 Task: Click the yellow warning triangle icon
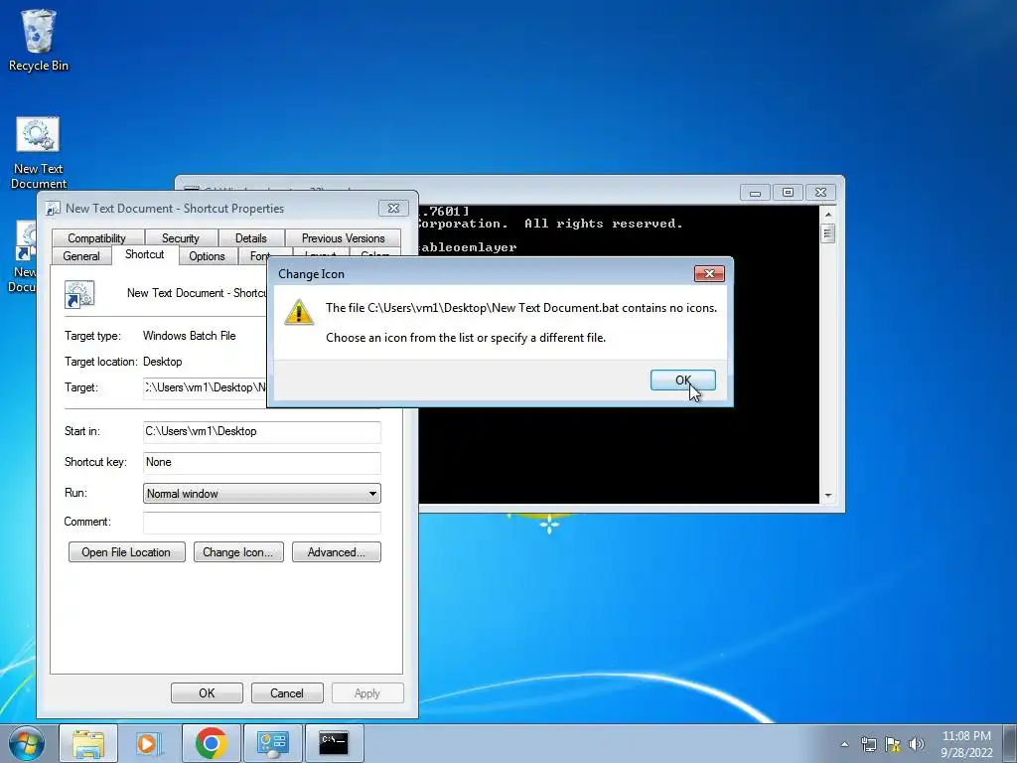click(299, 312)
